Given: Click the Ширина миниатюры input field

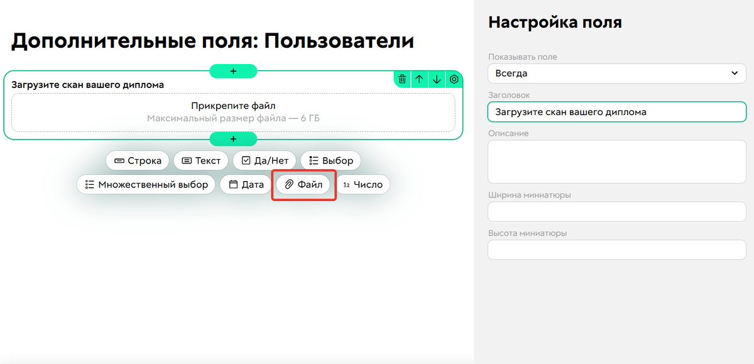Looking at the screenshot, I should click(x=616, y=211).
